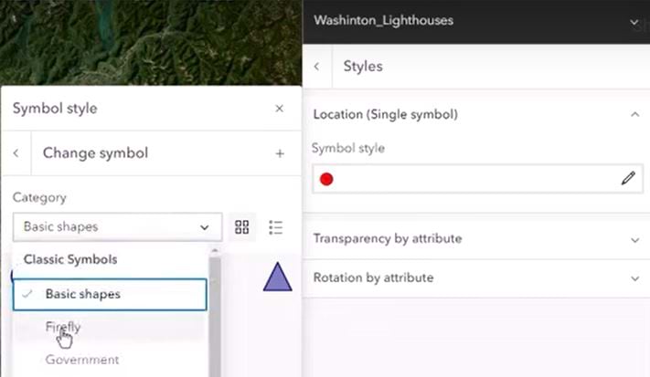The height and width of the screenshot is (377, 650).
Task: Select the purple triangle symbol
Action: coord(277,277)
